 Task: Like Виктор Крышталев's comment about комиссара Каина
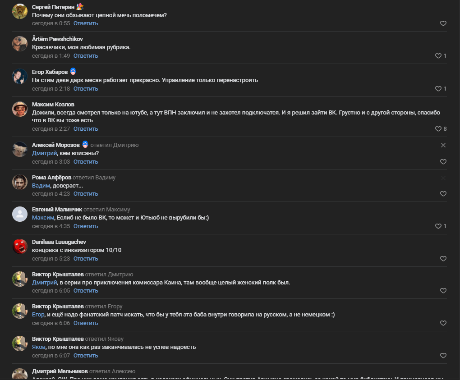pyautogui.click(x=443, y=291)
